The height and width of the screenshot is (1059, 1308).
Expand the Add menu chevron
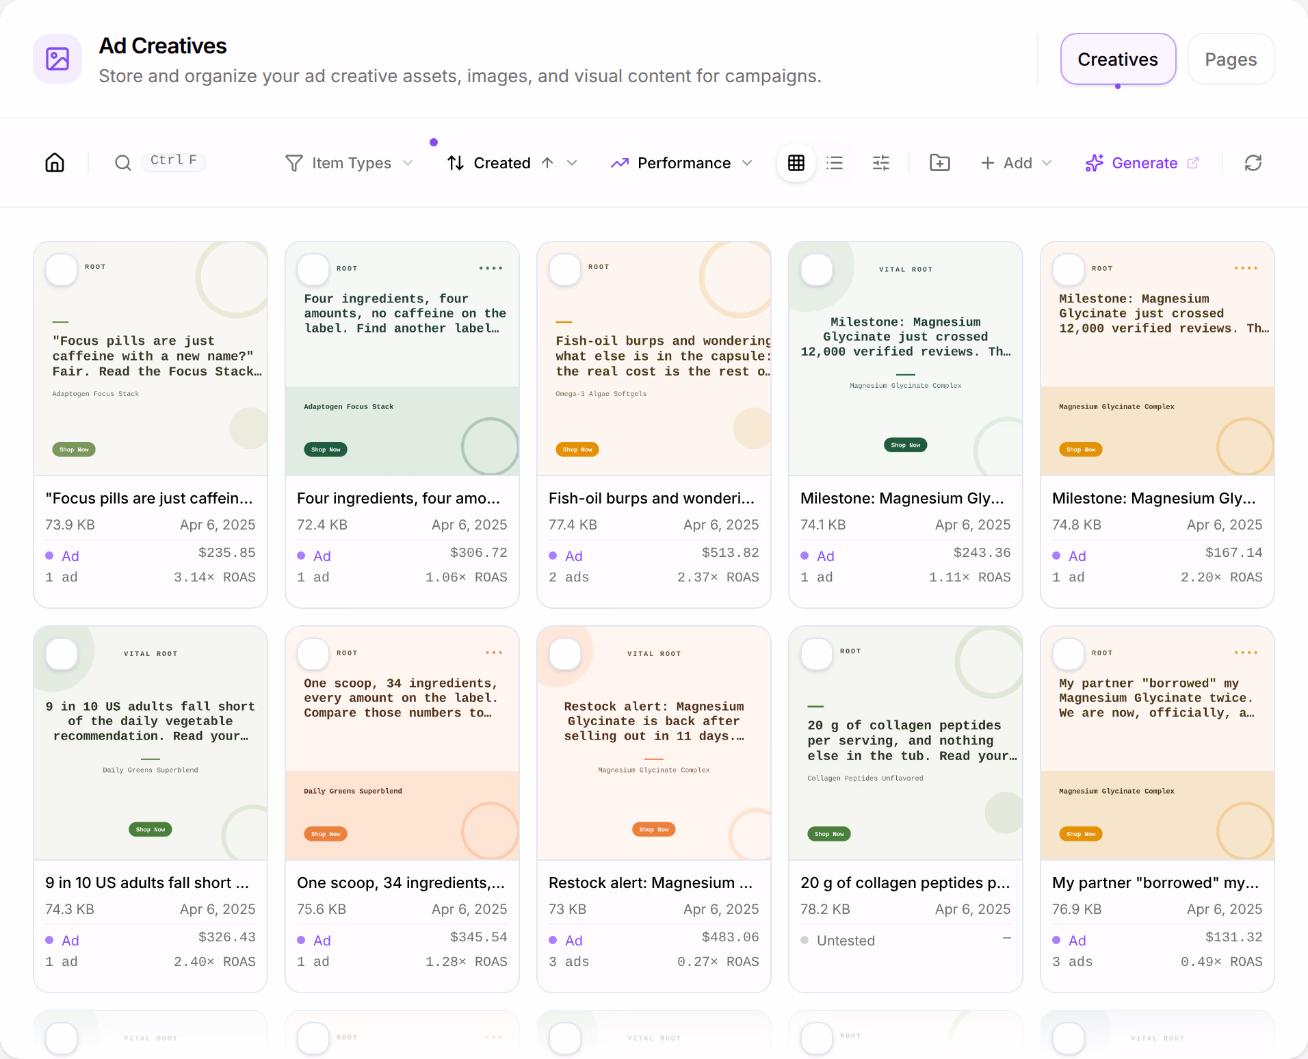pyautogui.click(x=1047, y=163)
